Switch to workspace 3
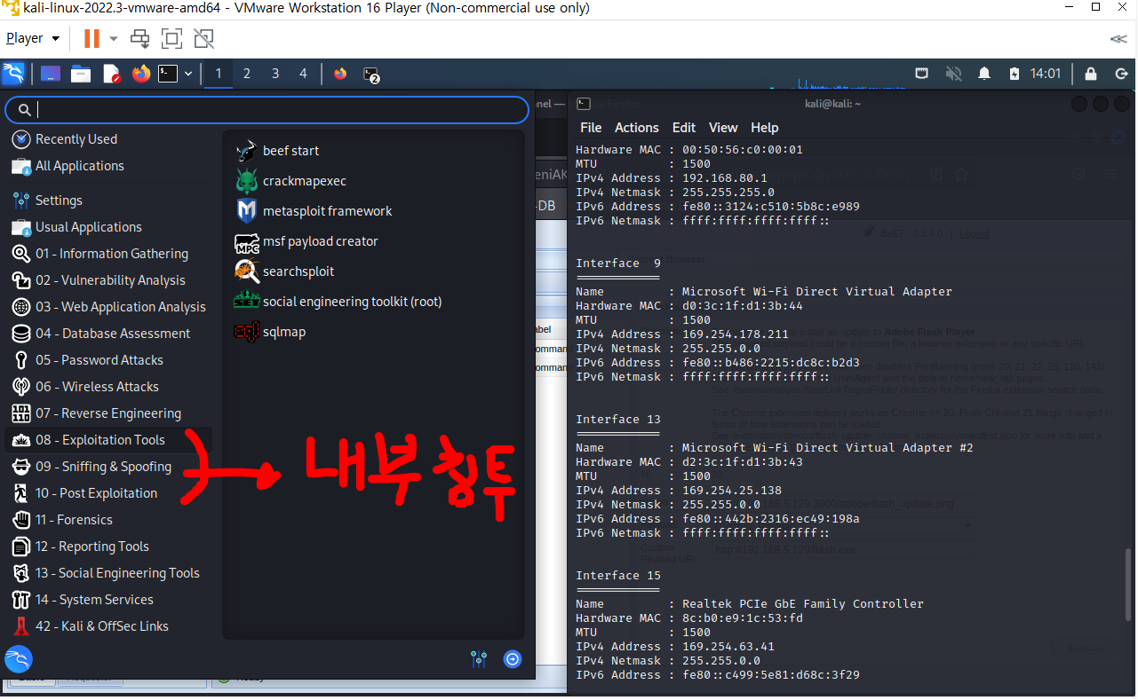Viewport: 1138px width, 700px height. tap(275, 74)
